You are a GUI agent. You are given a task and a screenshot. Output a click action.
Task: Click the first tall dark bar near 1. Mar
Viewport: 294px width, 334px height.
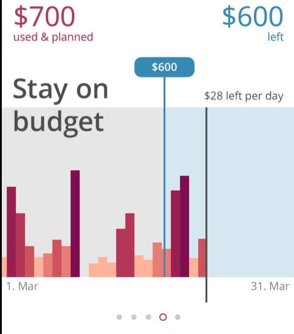[11, 232]
